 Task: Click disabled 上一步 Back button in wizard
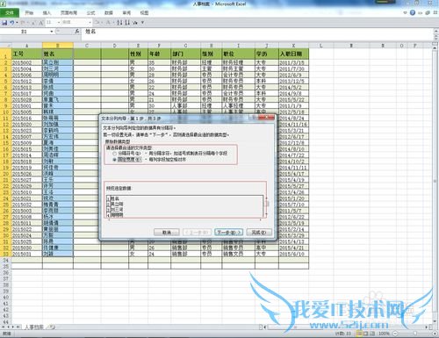click(x=197, y=233)
